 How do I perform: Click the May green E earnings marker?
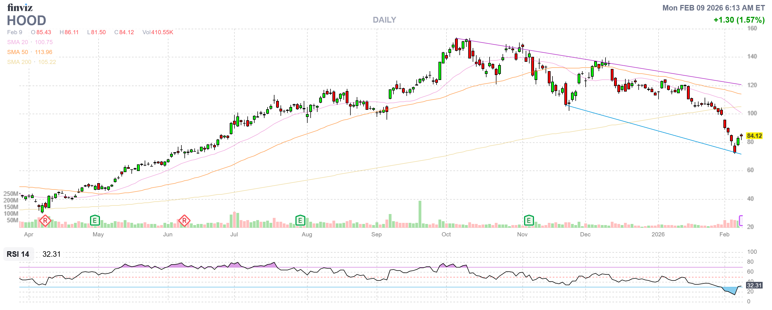[x=95, y=221]
